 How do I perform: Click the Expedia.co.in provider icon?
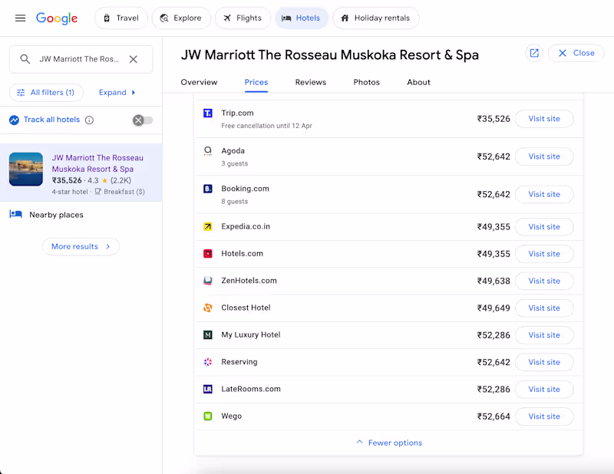click(207, 226)
